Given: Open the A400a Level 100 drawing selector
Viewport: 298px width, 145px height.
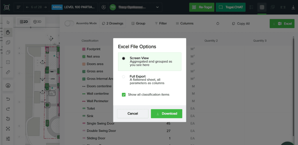Looking at the screenshot, I should click(x=74, y=7).
